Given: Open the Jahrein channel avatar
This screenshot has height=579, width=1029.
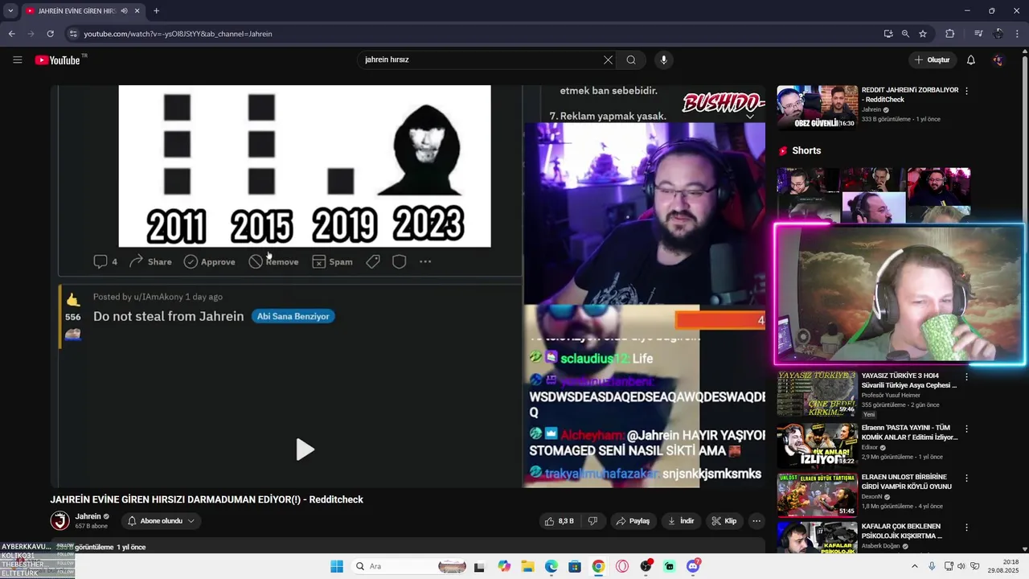Looking at the screenshot, I should point(60,521).
